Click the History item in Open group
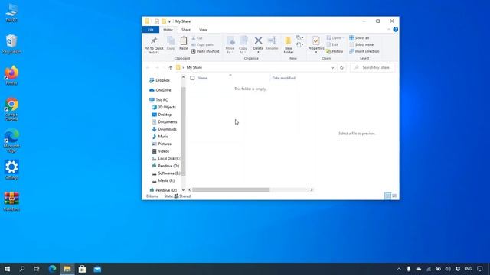This screenshot has width=490, height=275. tap(335, 51)
